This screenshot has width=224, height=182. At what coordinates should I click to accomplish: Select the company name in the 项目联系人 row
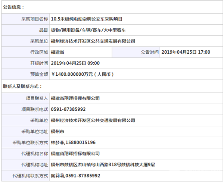75,98
